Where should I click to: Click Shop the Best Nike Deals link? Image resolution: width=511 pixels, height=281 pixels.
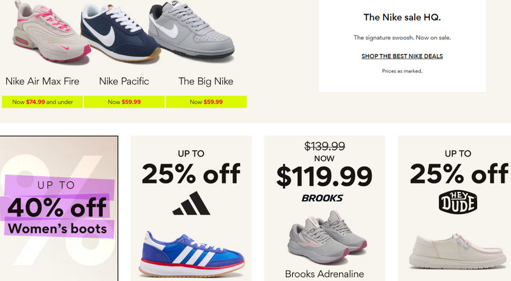(402, 56)
